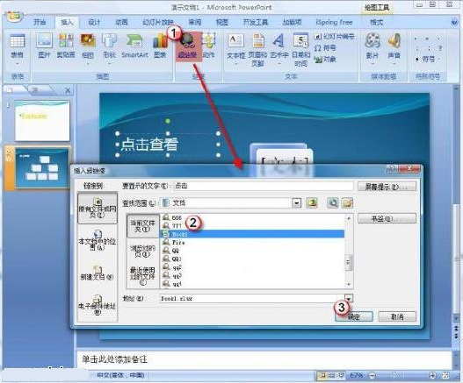This screenshot has width=463, height=383.
Task: Insert a Movie media clip
Action: 373,46
